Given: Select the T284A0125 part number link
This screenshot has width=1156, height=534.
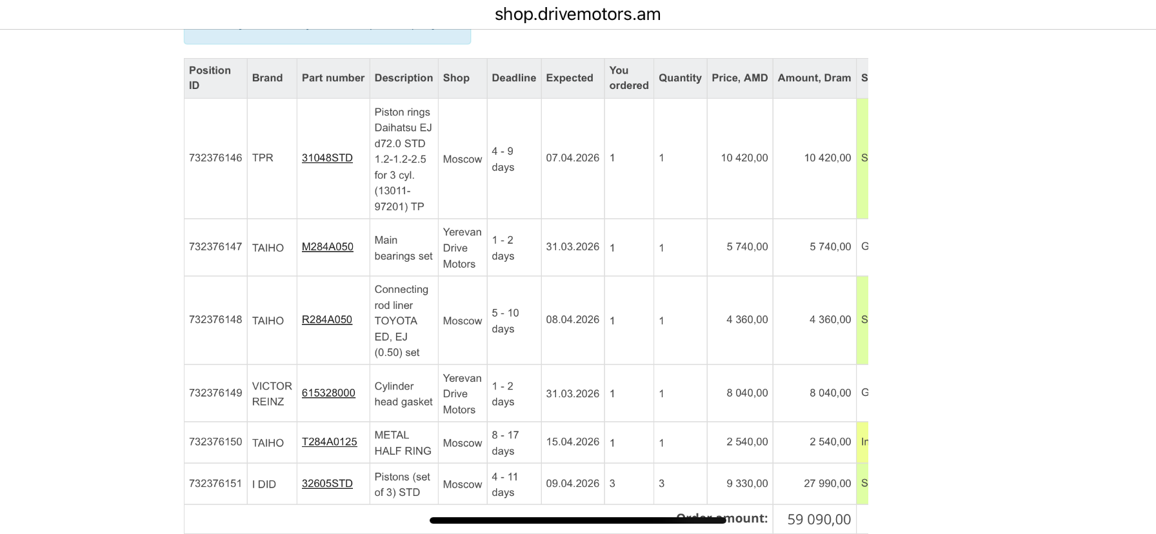Looking at the screenshot, I should pyautogui.click(x=329, y=442).
